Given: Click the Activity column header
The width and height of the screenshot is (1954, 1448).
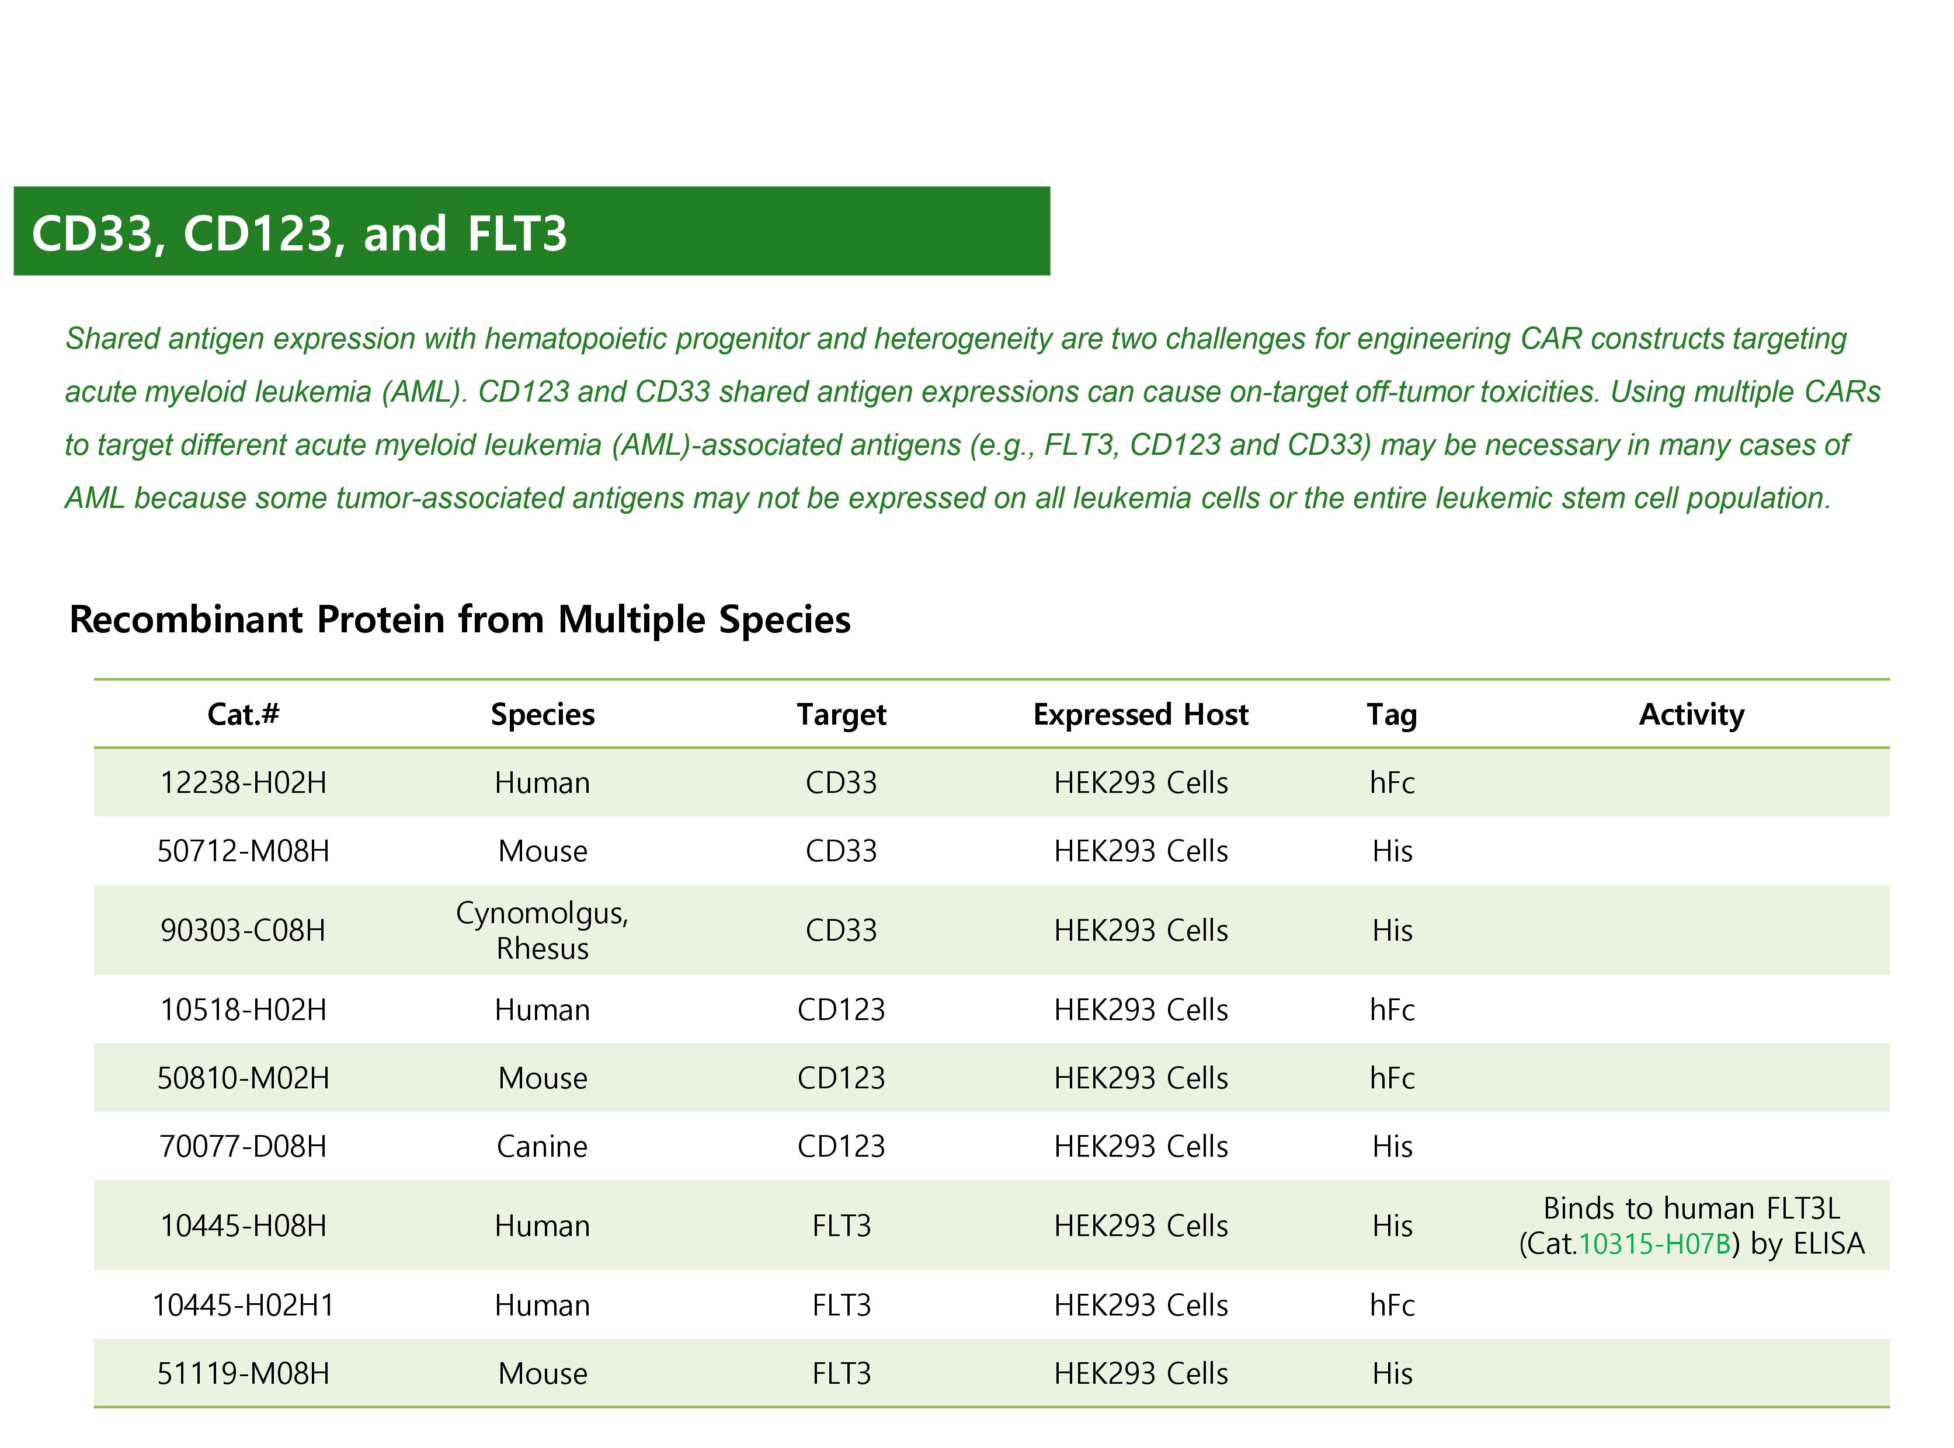Looking at the screenshot, I should click(1691, 715).
